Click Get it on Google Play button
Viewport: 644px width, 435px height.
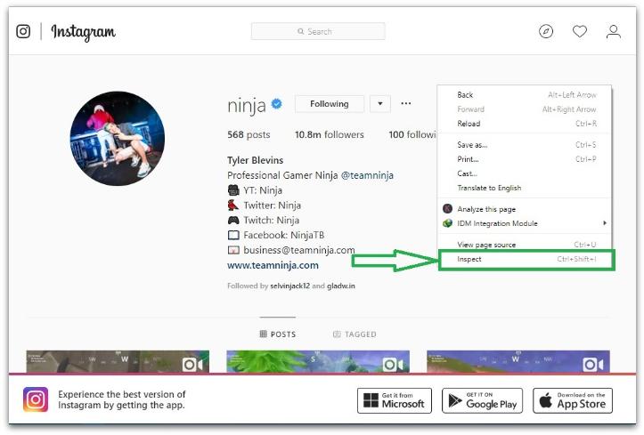pos(482,400)
